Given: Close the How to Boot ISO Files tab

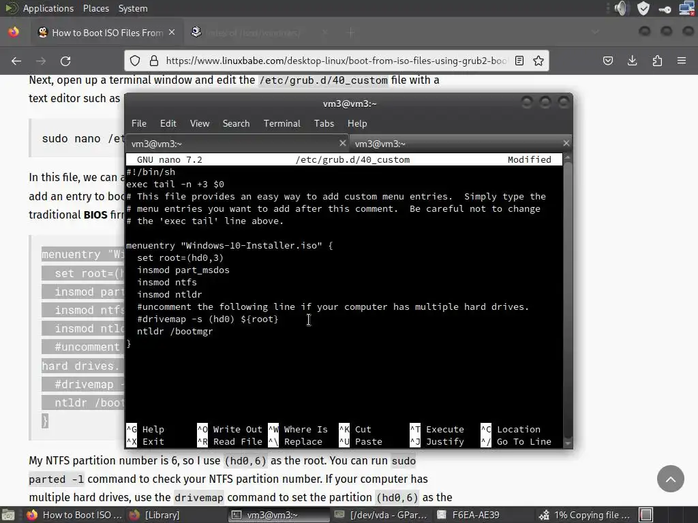Looking at the screenshot, I should tap(172, 33).
